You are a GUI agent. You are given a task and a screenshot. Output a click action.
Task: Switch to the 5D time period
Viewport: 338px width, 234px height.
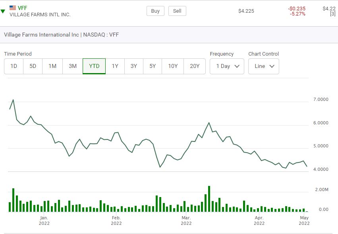(x=33, y=66)
